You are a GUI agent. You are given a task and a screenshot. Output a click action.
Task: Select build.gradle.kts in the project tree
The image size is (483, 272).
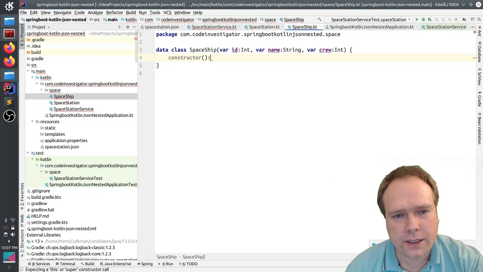[x=46, y=197]
